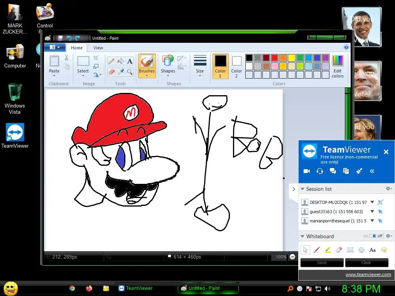Open the Brushes dropdown arrow
Screen dimensions: 395x296
[147, 76]
